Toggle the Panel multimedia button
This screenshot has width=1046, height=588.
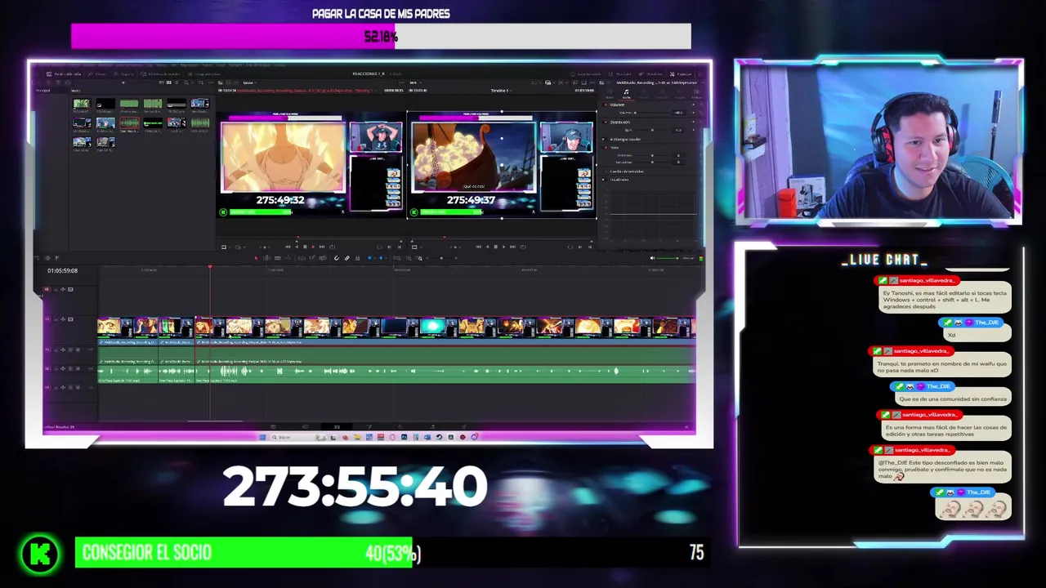coord(63,74)
